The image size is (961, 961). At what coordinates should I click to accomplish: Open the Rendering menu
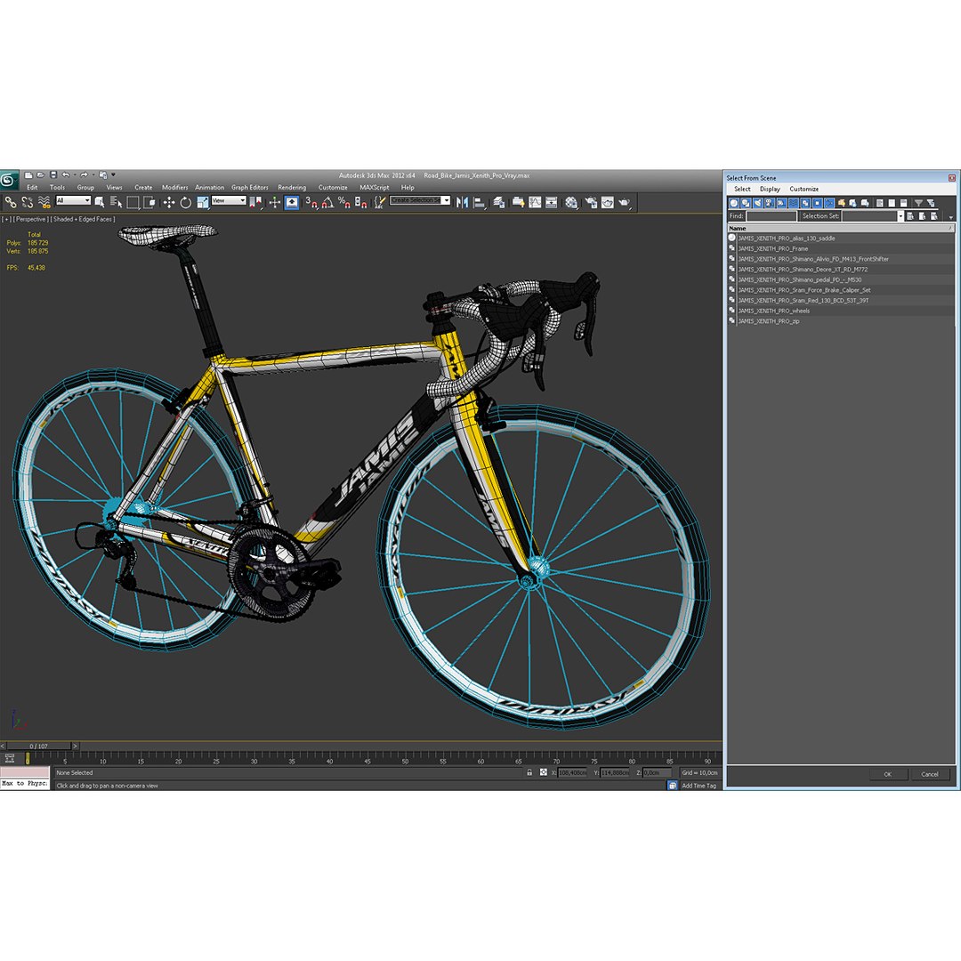tap(292, 188)
